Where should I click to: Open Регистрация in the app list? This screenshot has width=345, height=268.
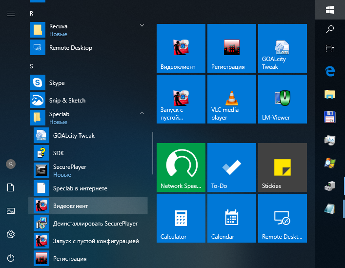(88, 259)
